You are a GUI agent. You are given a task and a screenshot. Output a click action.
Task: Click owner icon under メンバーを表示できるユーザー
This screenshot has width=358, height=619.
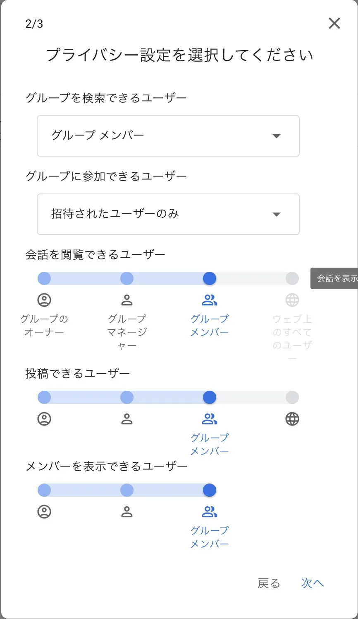coord(44,512)
